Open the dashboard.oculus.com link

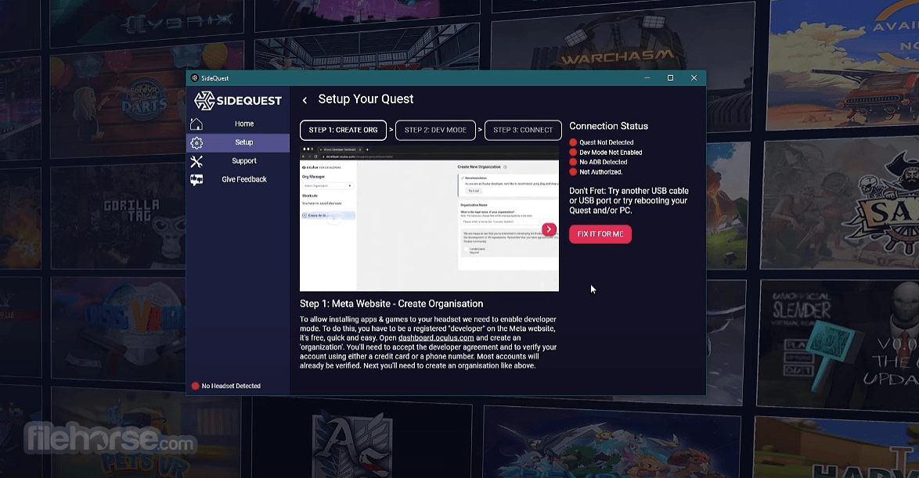[436, 338]
